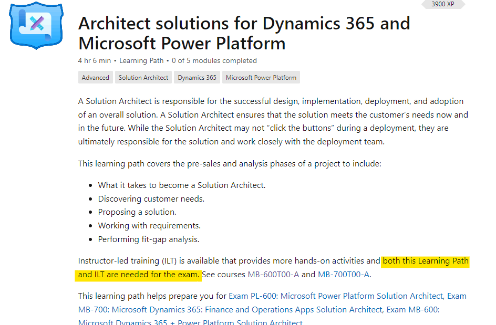Click the '4 hr 6 min' duration text
496x325 pixels.
95,61
